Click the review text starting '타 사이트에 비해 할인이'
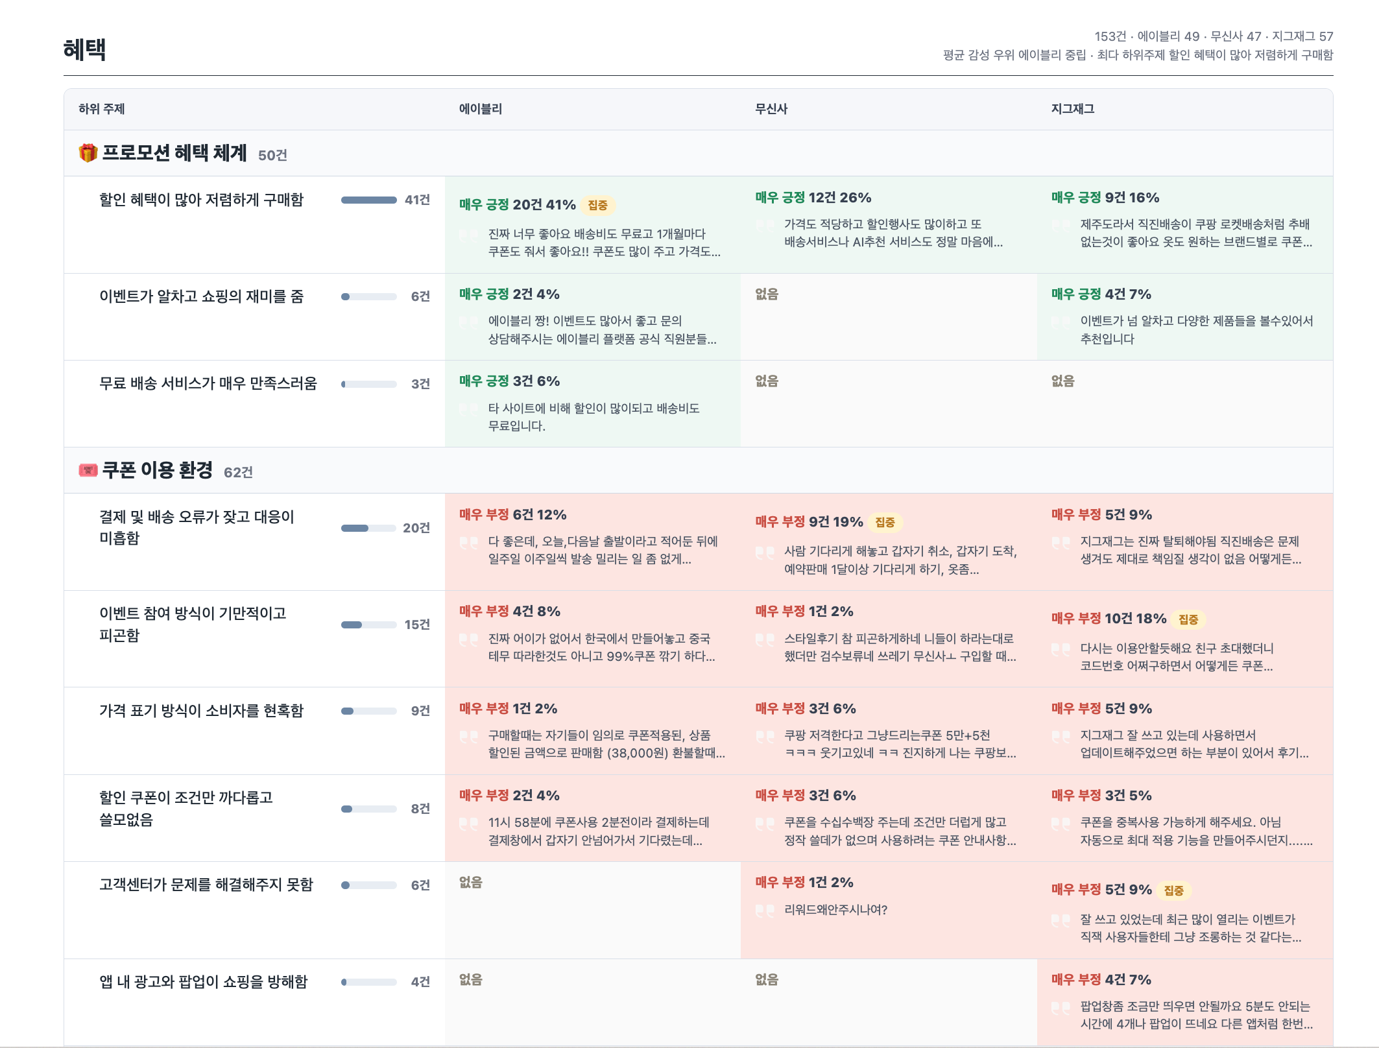The height and width of the screenshot is (1048, 1379). tap(594, 417)
